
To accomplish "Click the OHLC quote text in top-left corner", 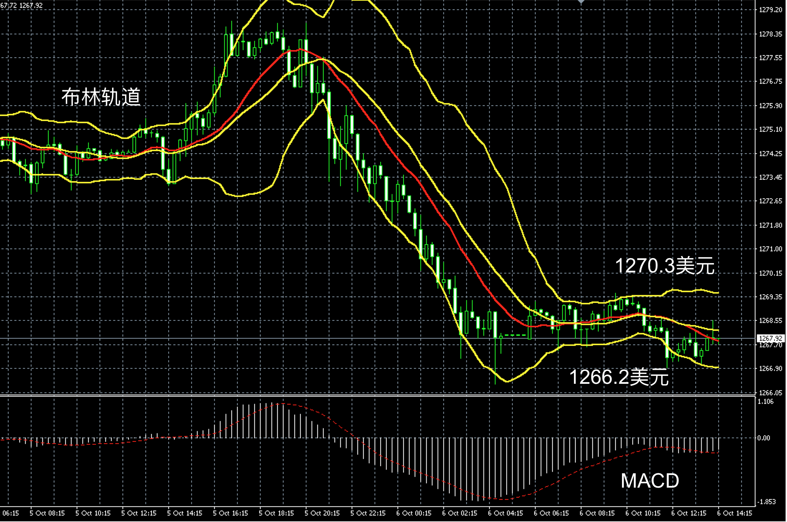I will [x=21, y=5].
